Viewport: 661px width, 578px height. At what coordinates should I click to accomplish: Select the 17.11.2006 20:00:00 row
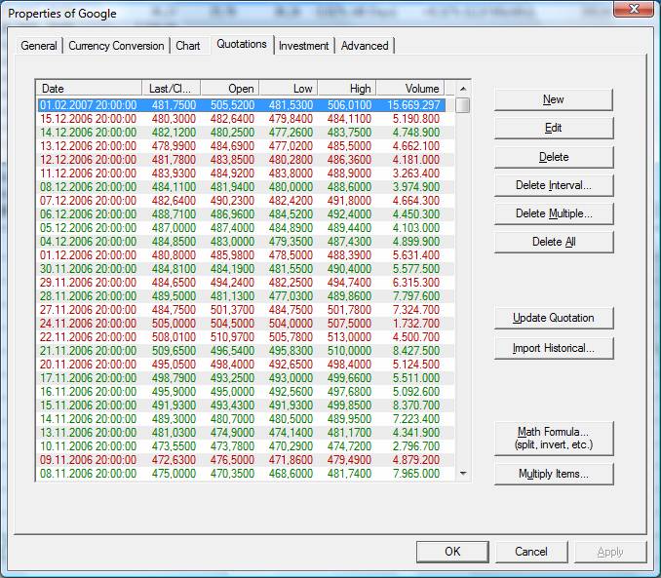click(x=246, y=378)
